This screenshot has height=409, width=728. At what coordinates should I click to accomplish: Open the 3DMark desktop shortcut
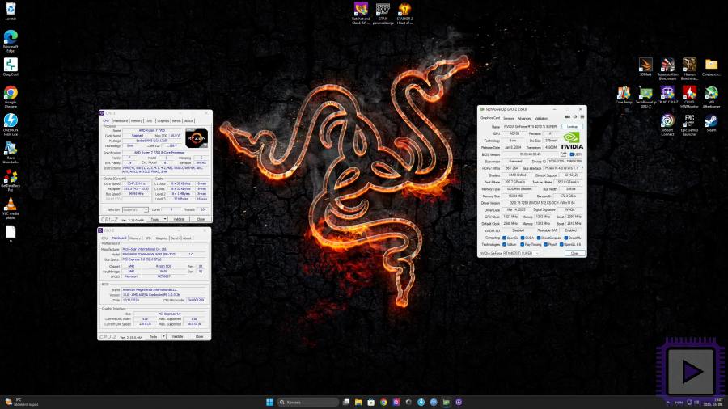coord(645,67)
